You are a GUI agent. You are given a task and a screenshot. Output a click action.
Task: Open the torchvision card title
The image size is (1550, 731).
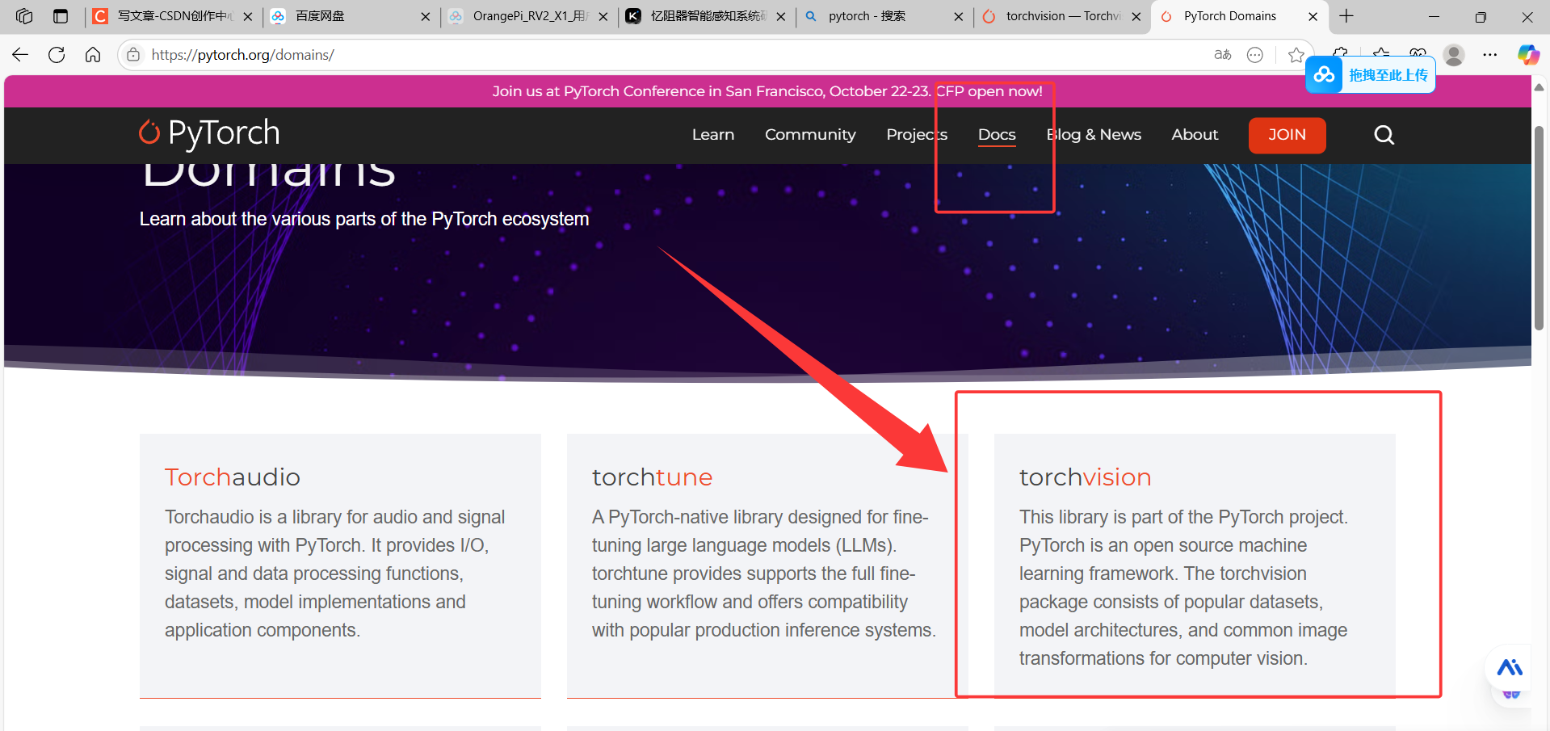pyautogui.click(x=1085, y=477)
